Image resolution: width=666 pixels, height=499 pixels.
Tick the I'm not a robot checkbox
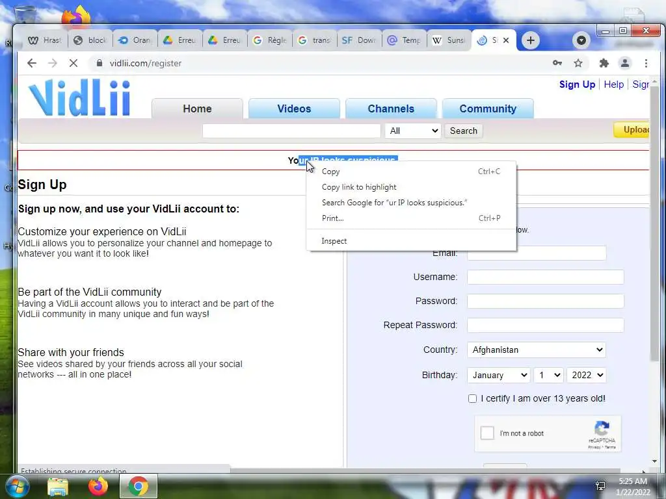tap(487, 433)
